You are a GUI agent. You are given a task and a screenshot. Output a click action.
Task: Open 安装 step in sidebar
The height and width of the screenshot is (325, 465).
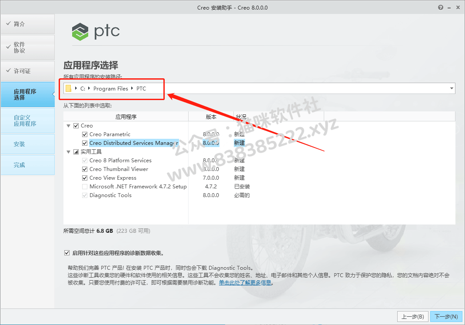click(27, 144)
